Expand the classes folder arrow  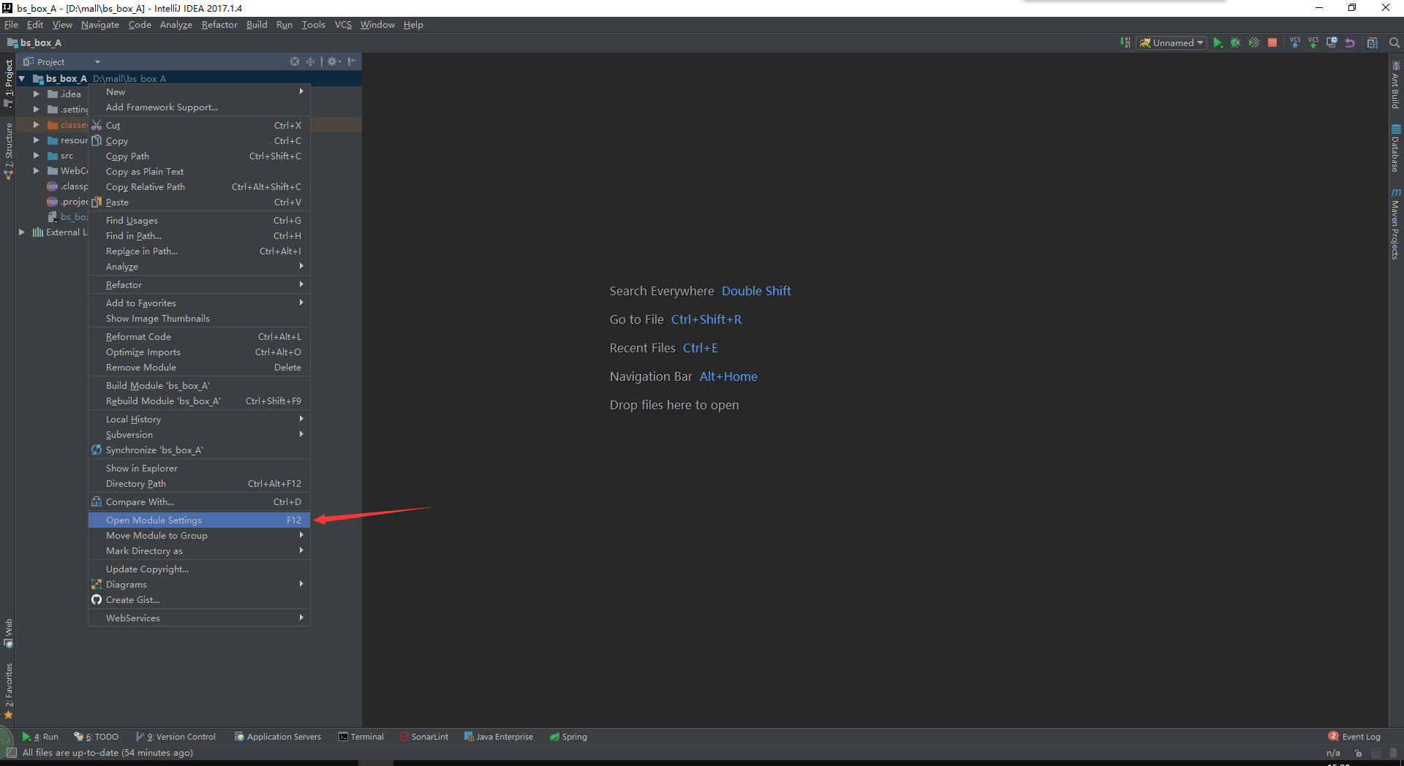coord(37,124)
